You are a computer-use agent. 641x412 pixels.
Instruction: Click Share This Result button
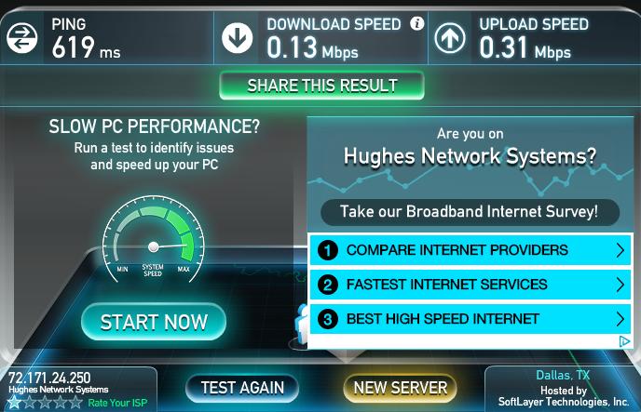click(x=321, y=86)
